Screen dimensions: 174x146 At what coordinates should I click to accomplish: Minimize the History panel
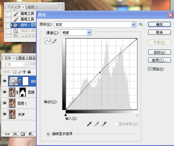click(59, 4)
